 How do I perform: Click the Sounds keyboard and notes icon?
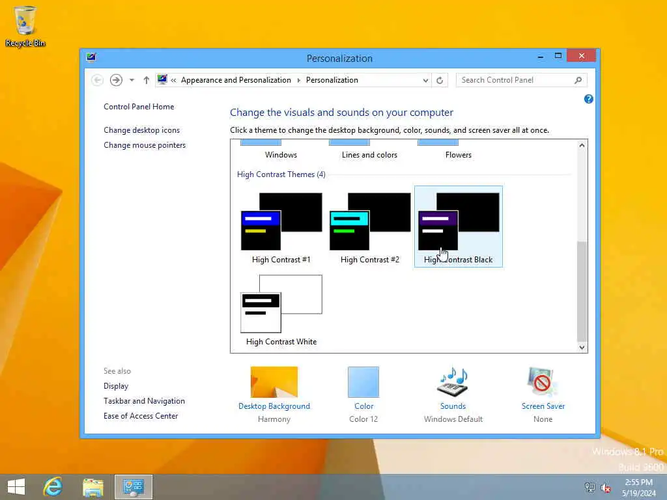453,381
